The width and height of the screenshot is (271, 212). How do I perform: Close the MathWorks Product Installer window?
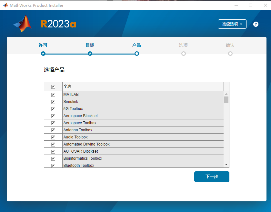[266, 5]
